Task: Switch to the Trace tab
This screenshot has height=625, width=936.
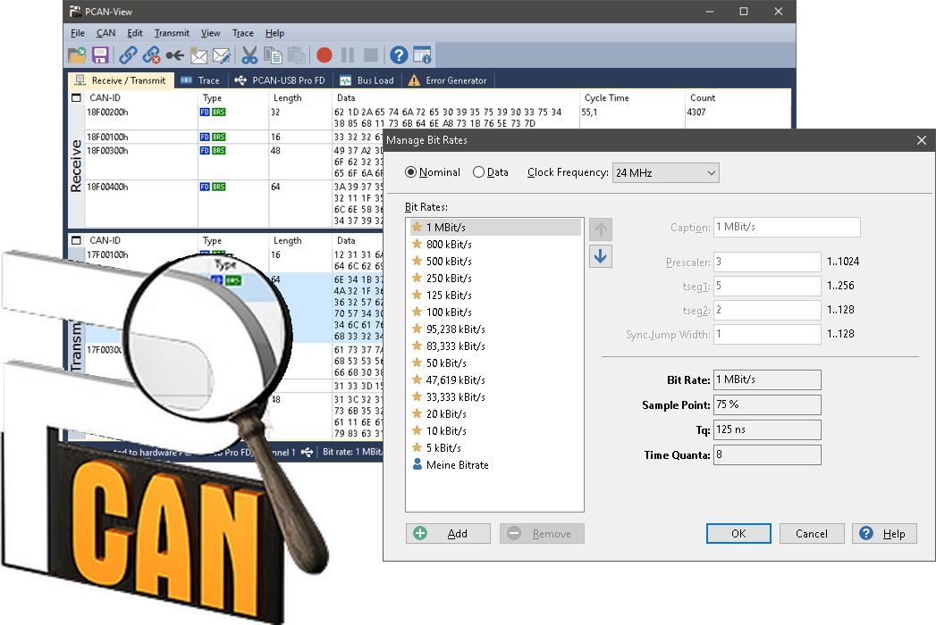Action: [x=200, y=80]
